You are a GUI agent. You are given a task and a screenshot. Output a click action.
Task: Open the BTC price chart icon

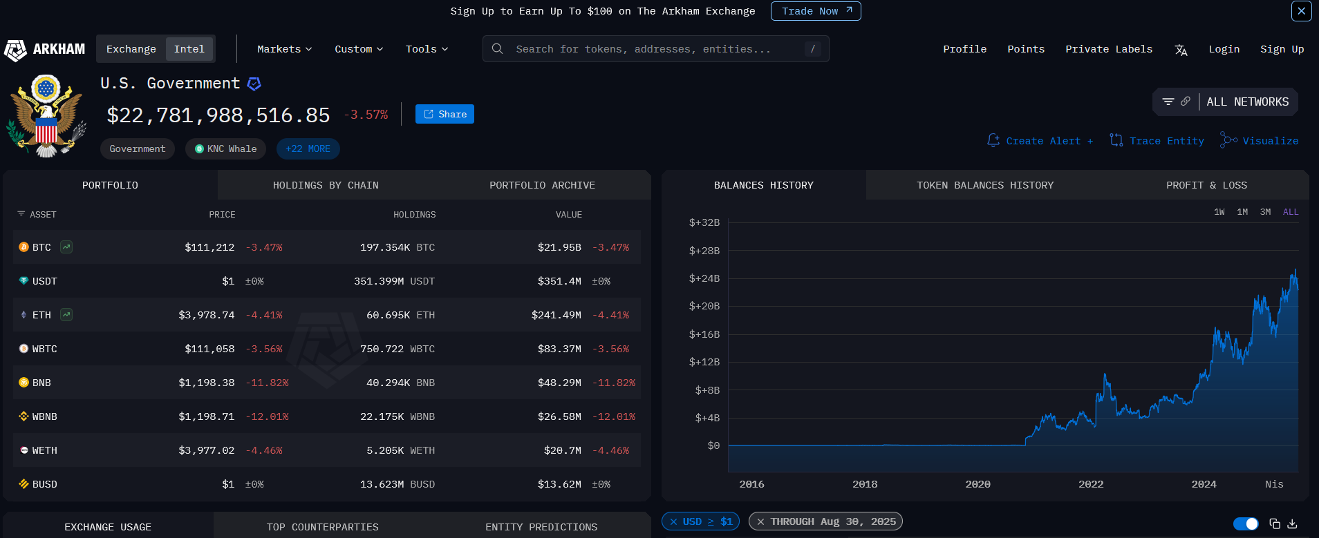coord(66,247)
